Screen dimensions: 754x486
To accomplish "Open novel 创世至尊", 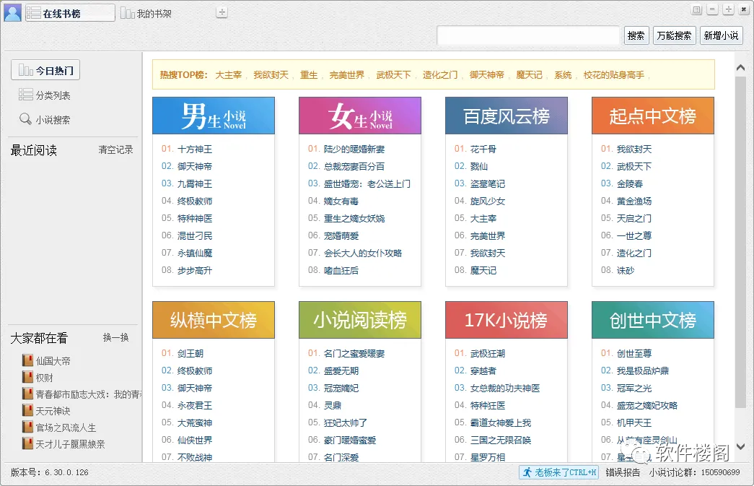I will pyautogui.click(x=634, y=354).
